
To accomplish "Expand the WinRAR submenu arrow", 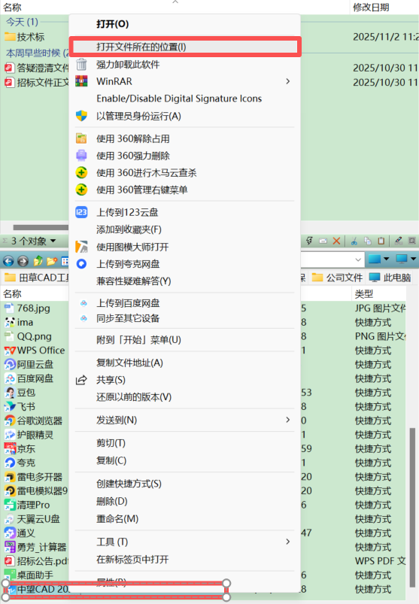I will pyautogui.click(x=287, y=81).
